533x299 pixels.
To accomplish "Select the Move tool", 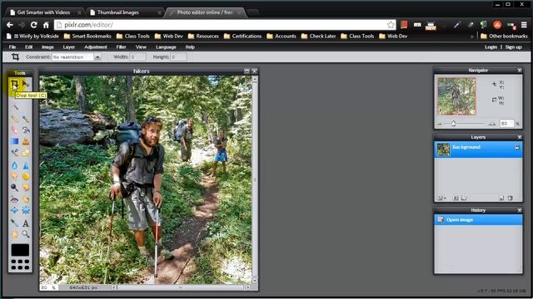I will (x=26, y=84).
